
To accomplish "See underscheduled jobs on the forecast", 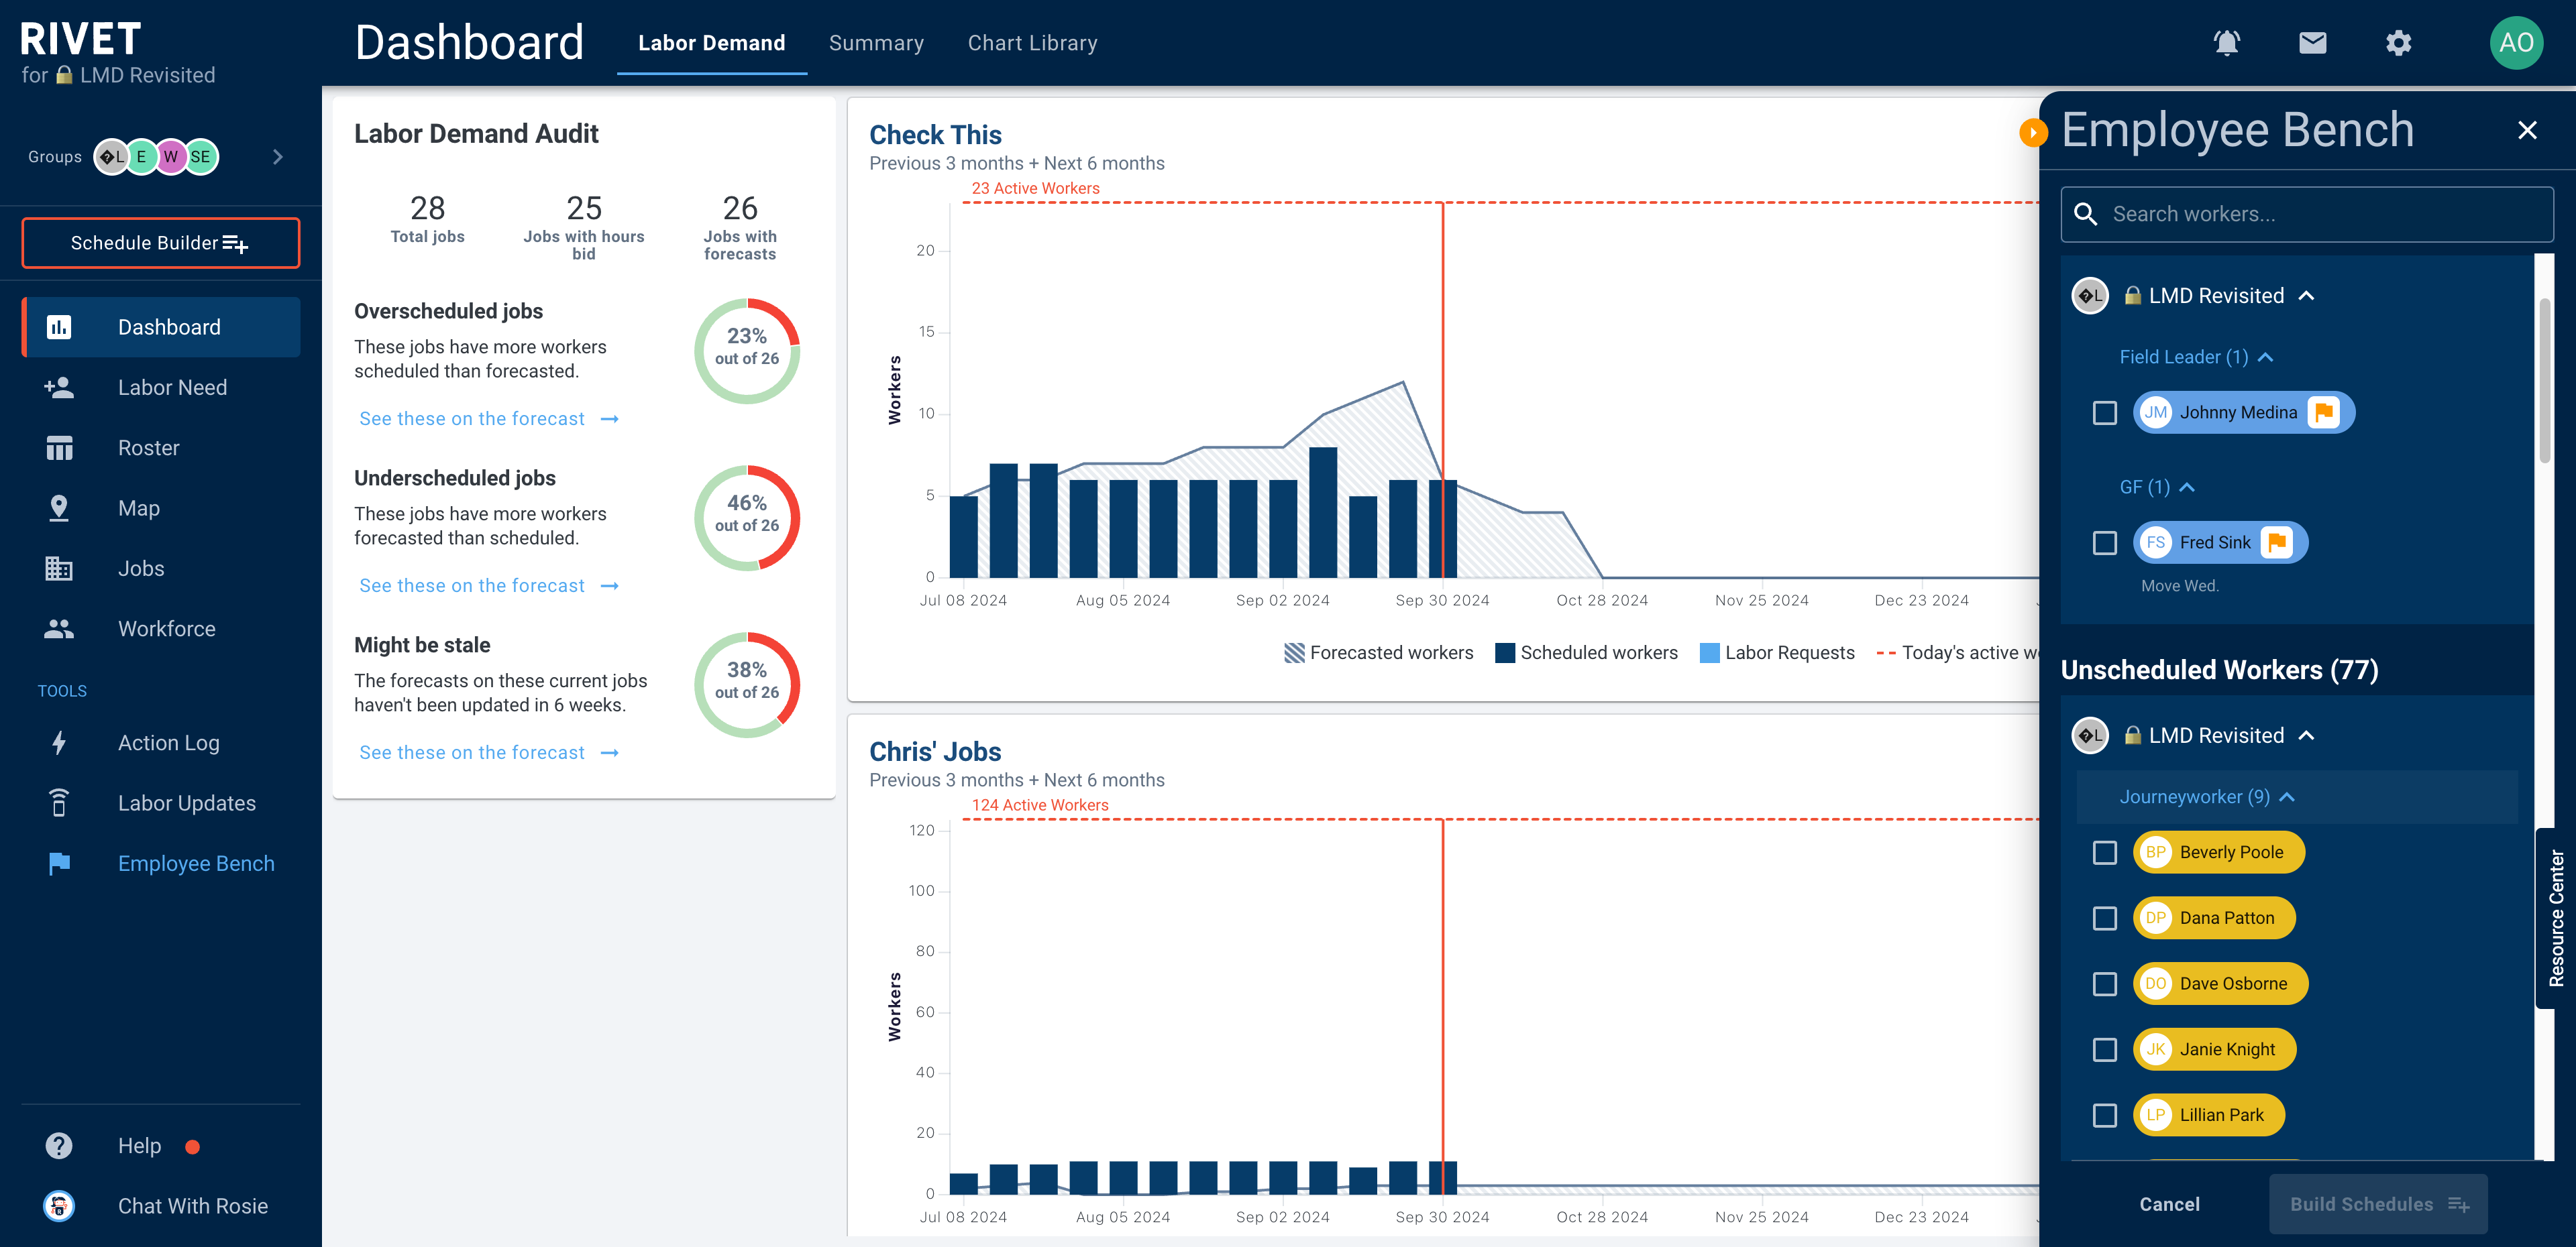I will point(489,585).
